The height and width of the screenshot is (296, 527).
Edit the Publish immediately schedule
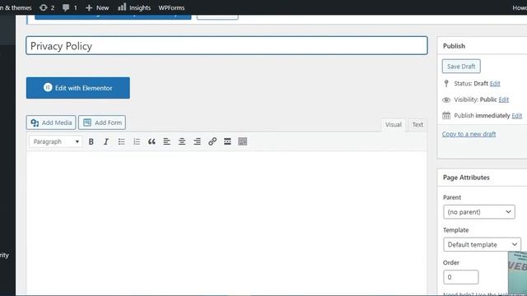516,116
